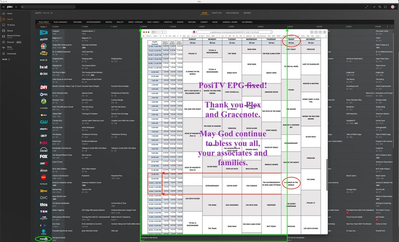Open Movies & Shows on Plex
Viewport: 399px width, 242px height.
point(14,36)
